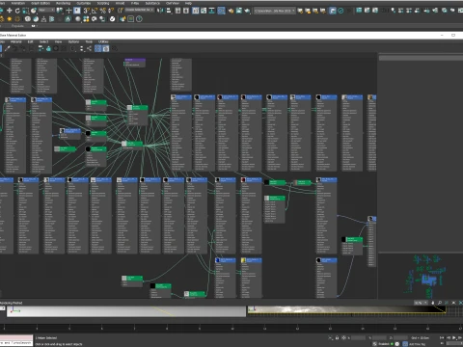Select the zoom magnifier in Slate navigation

440,303
